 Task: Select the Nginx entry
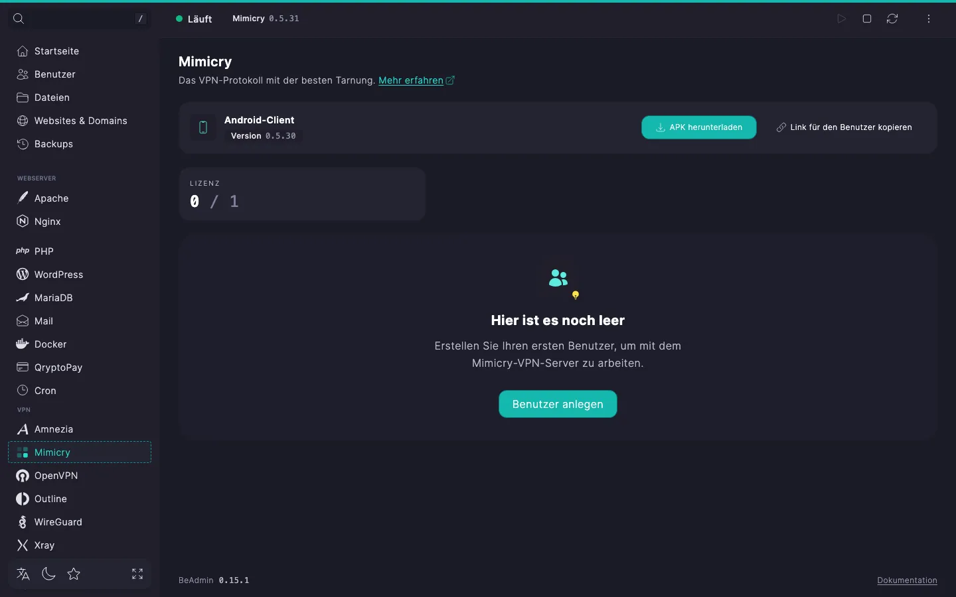(80, 222)
